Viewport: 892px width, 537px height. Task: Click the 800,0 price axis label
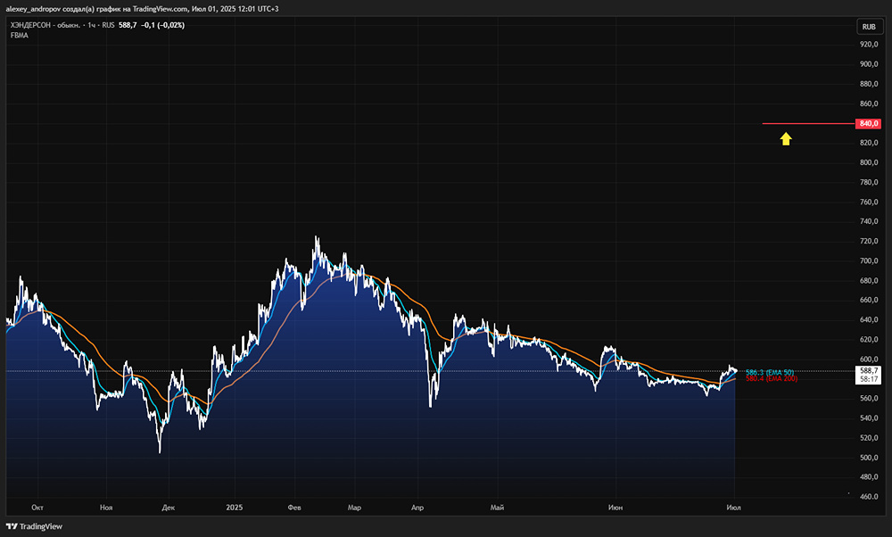pyautogui.click(x=869, y=162)
